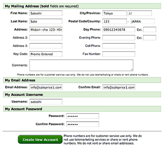Click the Day Phone number field
This screenshot has width=164, height=149.
(119, 29)
